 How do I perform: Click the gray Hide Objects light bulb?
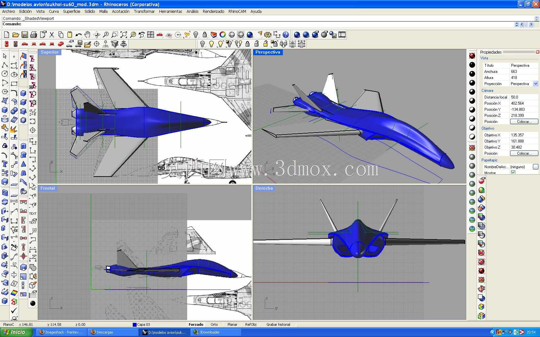(203, 44)
